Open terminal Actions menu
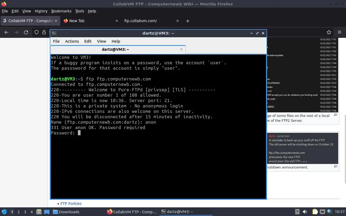The image size is (346, 216). [x=72, y=41]
